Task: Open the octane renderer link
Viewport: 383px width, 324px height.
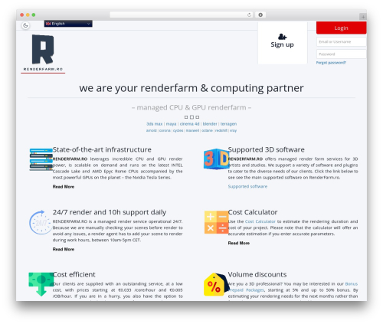Action: [207, 130]
